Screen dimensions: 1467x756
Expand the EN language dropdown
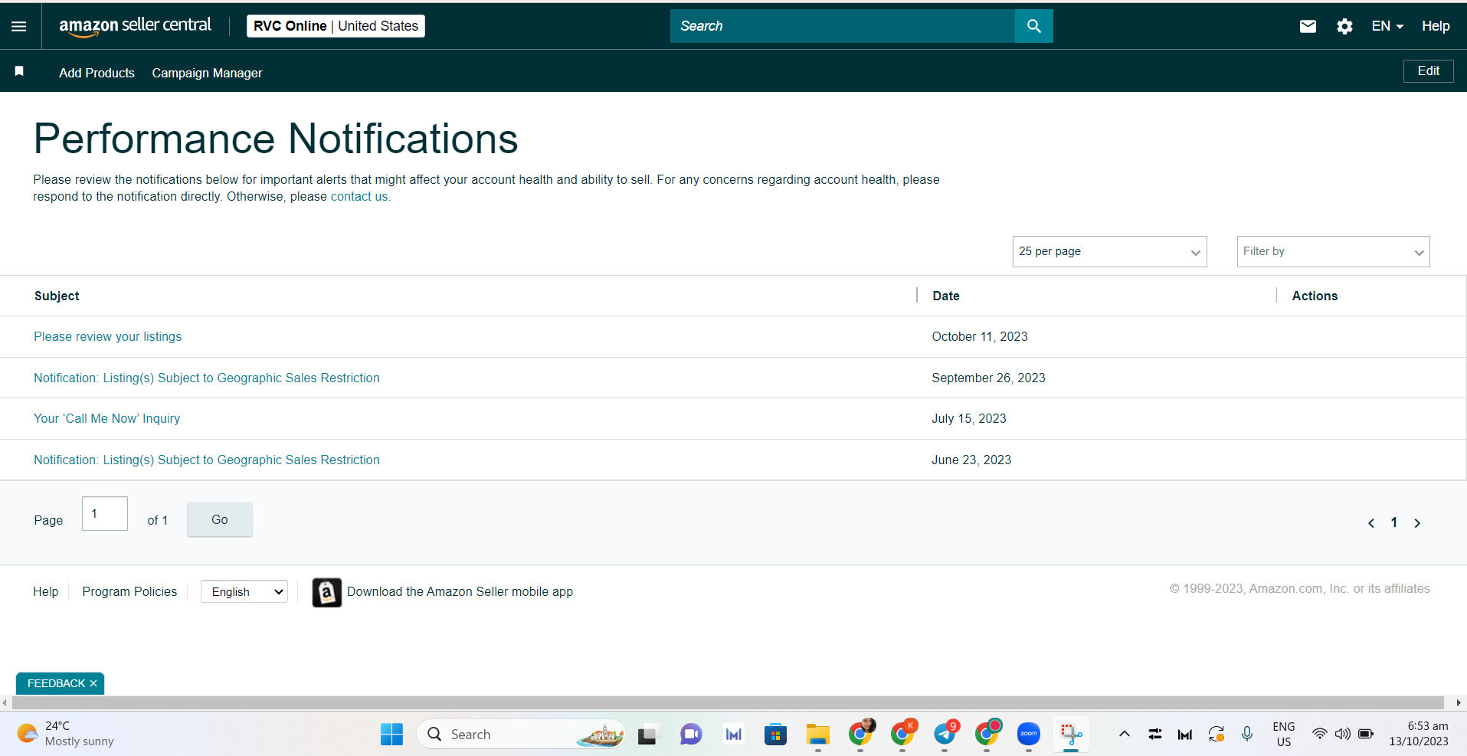(1387, 26)
